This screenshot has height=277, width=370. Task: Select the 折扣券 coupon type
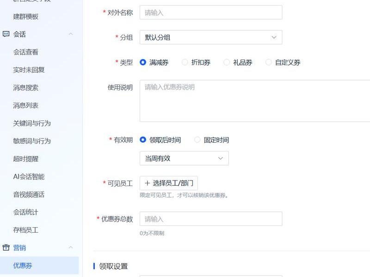click(x=185, y=62)
